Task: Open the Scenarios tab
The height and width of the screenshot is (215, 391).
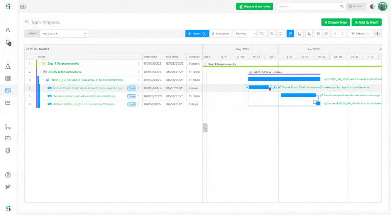Action: (x=220, y=34)
